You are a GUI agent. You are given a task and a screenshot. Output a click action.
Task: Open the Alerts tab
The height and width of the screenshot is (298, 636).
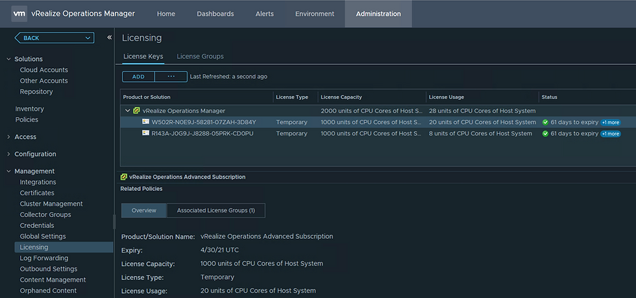[265, 14]
